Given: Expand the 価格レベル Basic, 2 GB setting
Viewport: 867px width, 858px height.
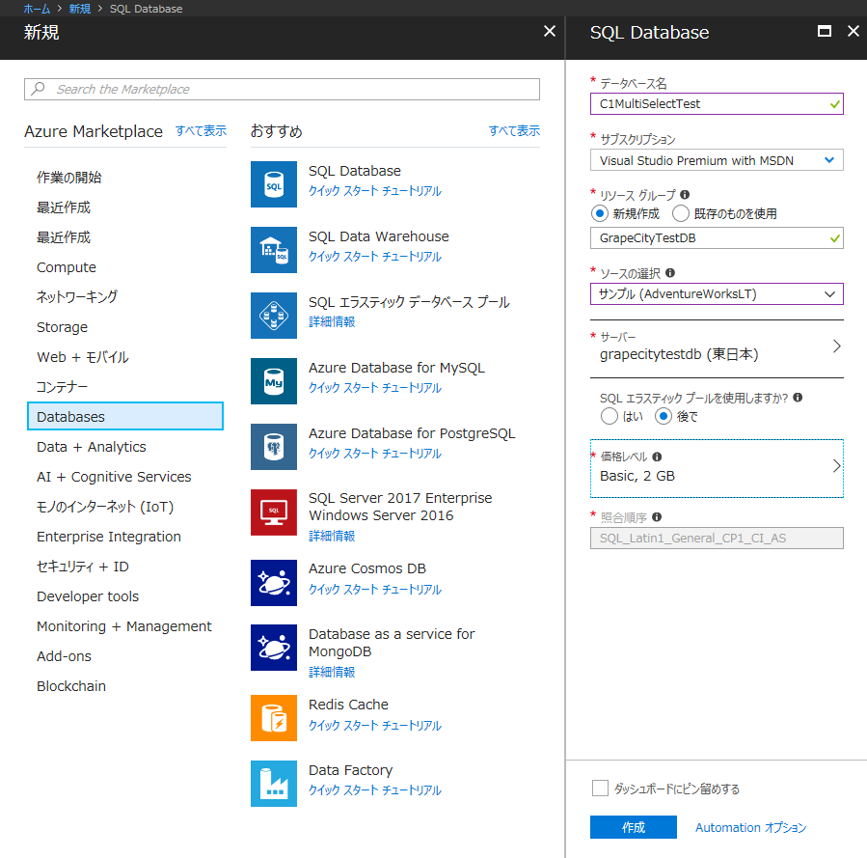Looking at the screenshot, I should (717, 468).
